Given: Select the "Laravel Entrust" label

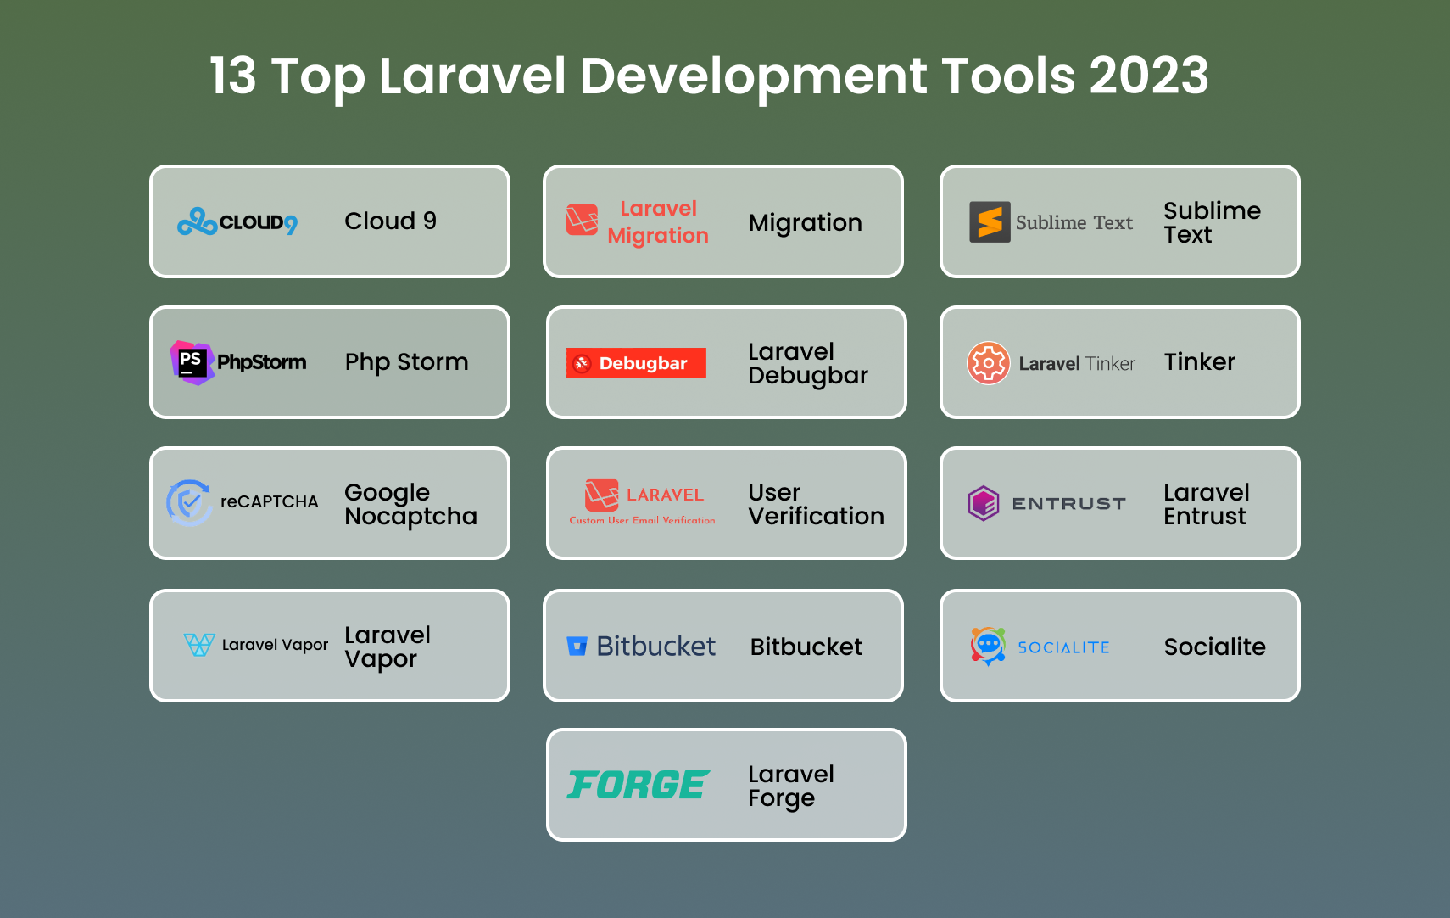Looking at the screenshot, I should click(x=1206, y=504).
